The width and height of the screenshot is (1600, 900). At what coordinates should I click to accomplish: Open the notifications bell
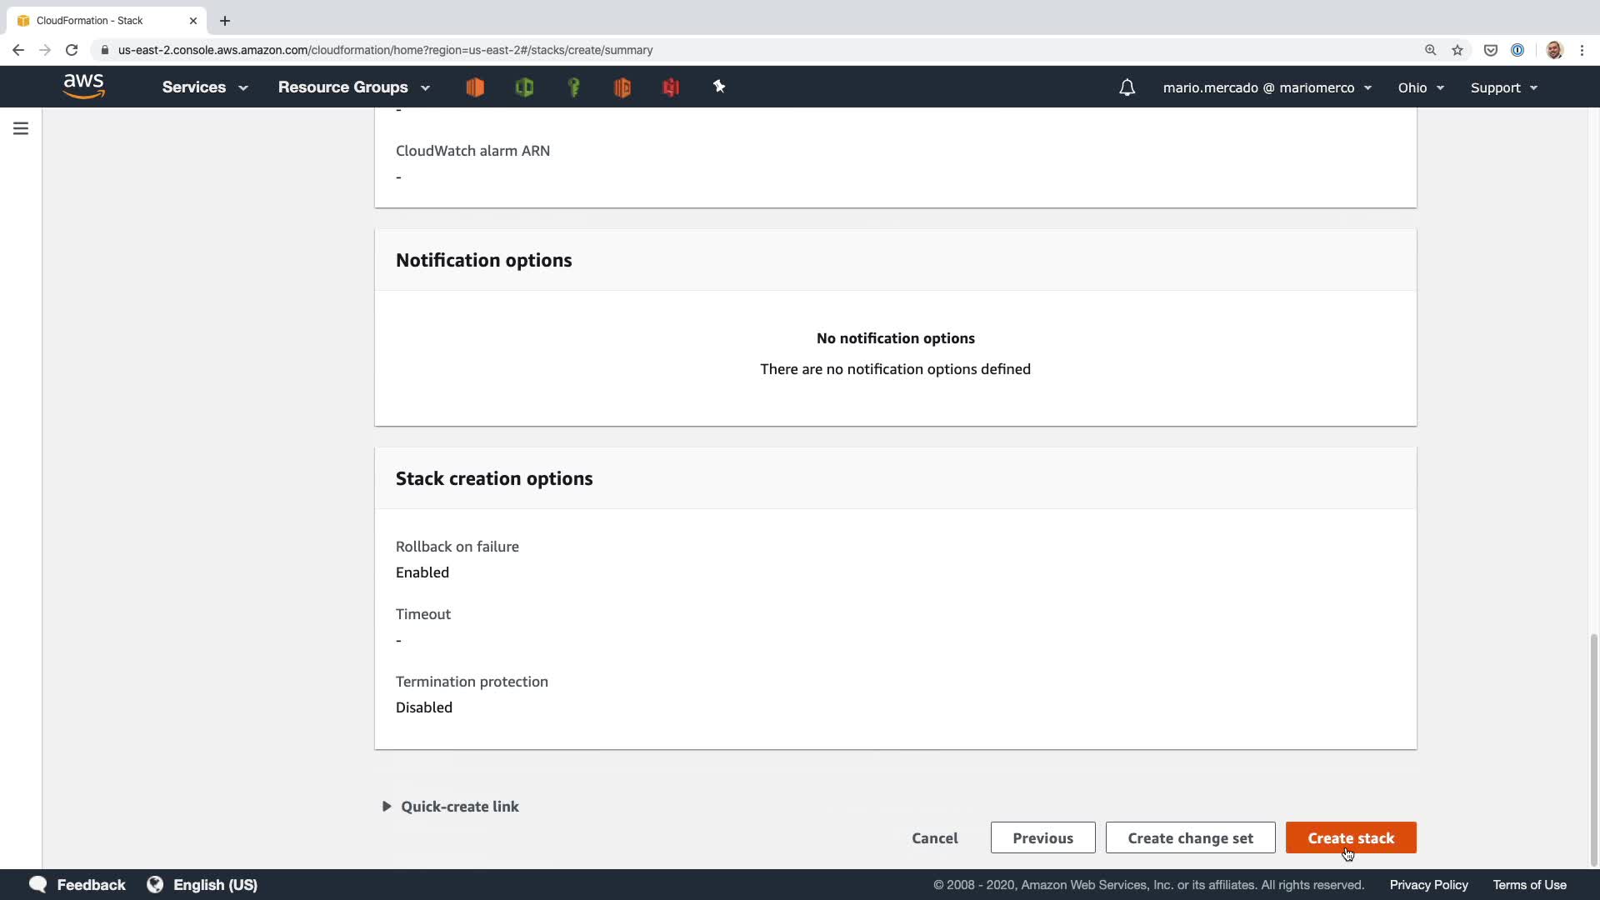click(1127, 87)
